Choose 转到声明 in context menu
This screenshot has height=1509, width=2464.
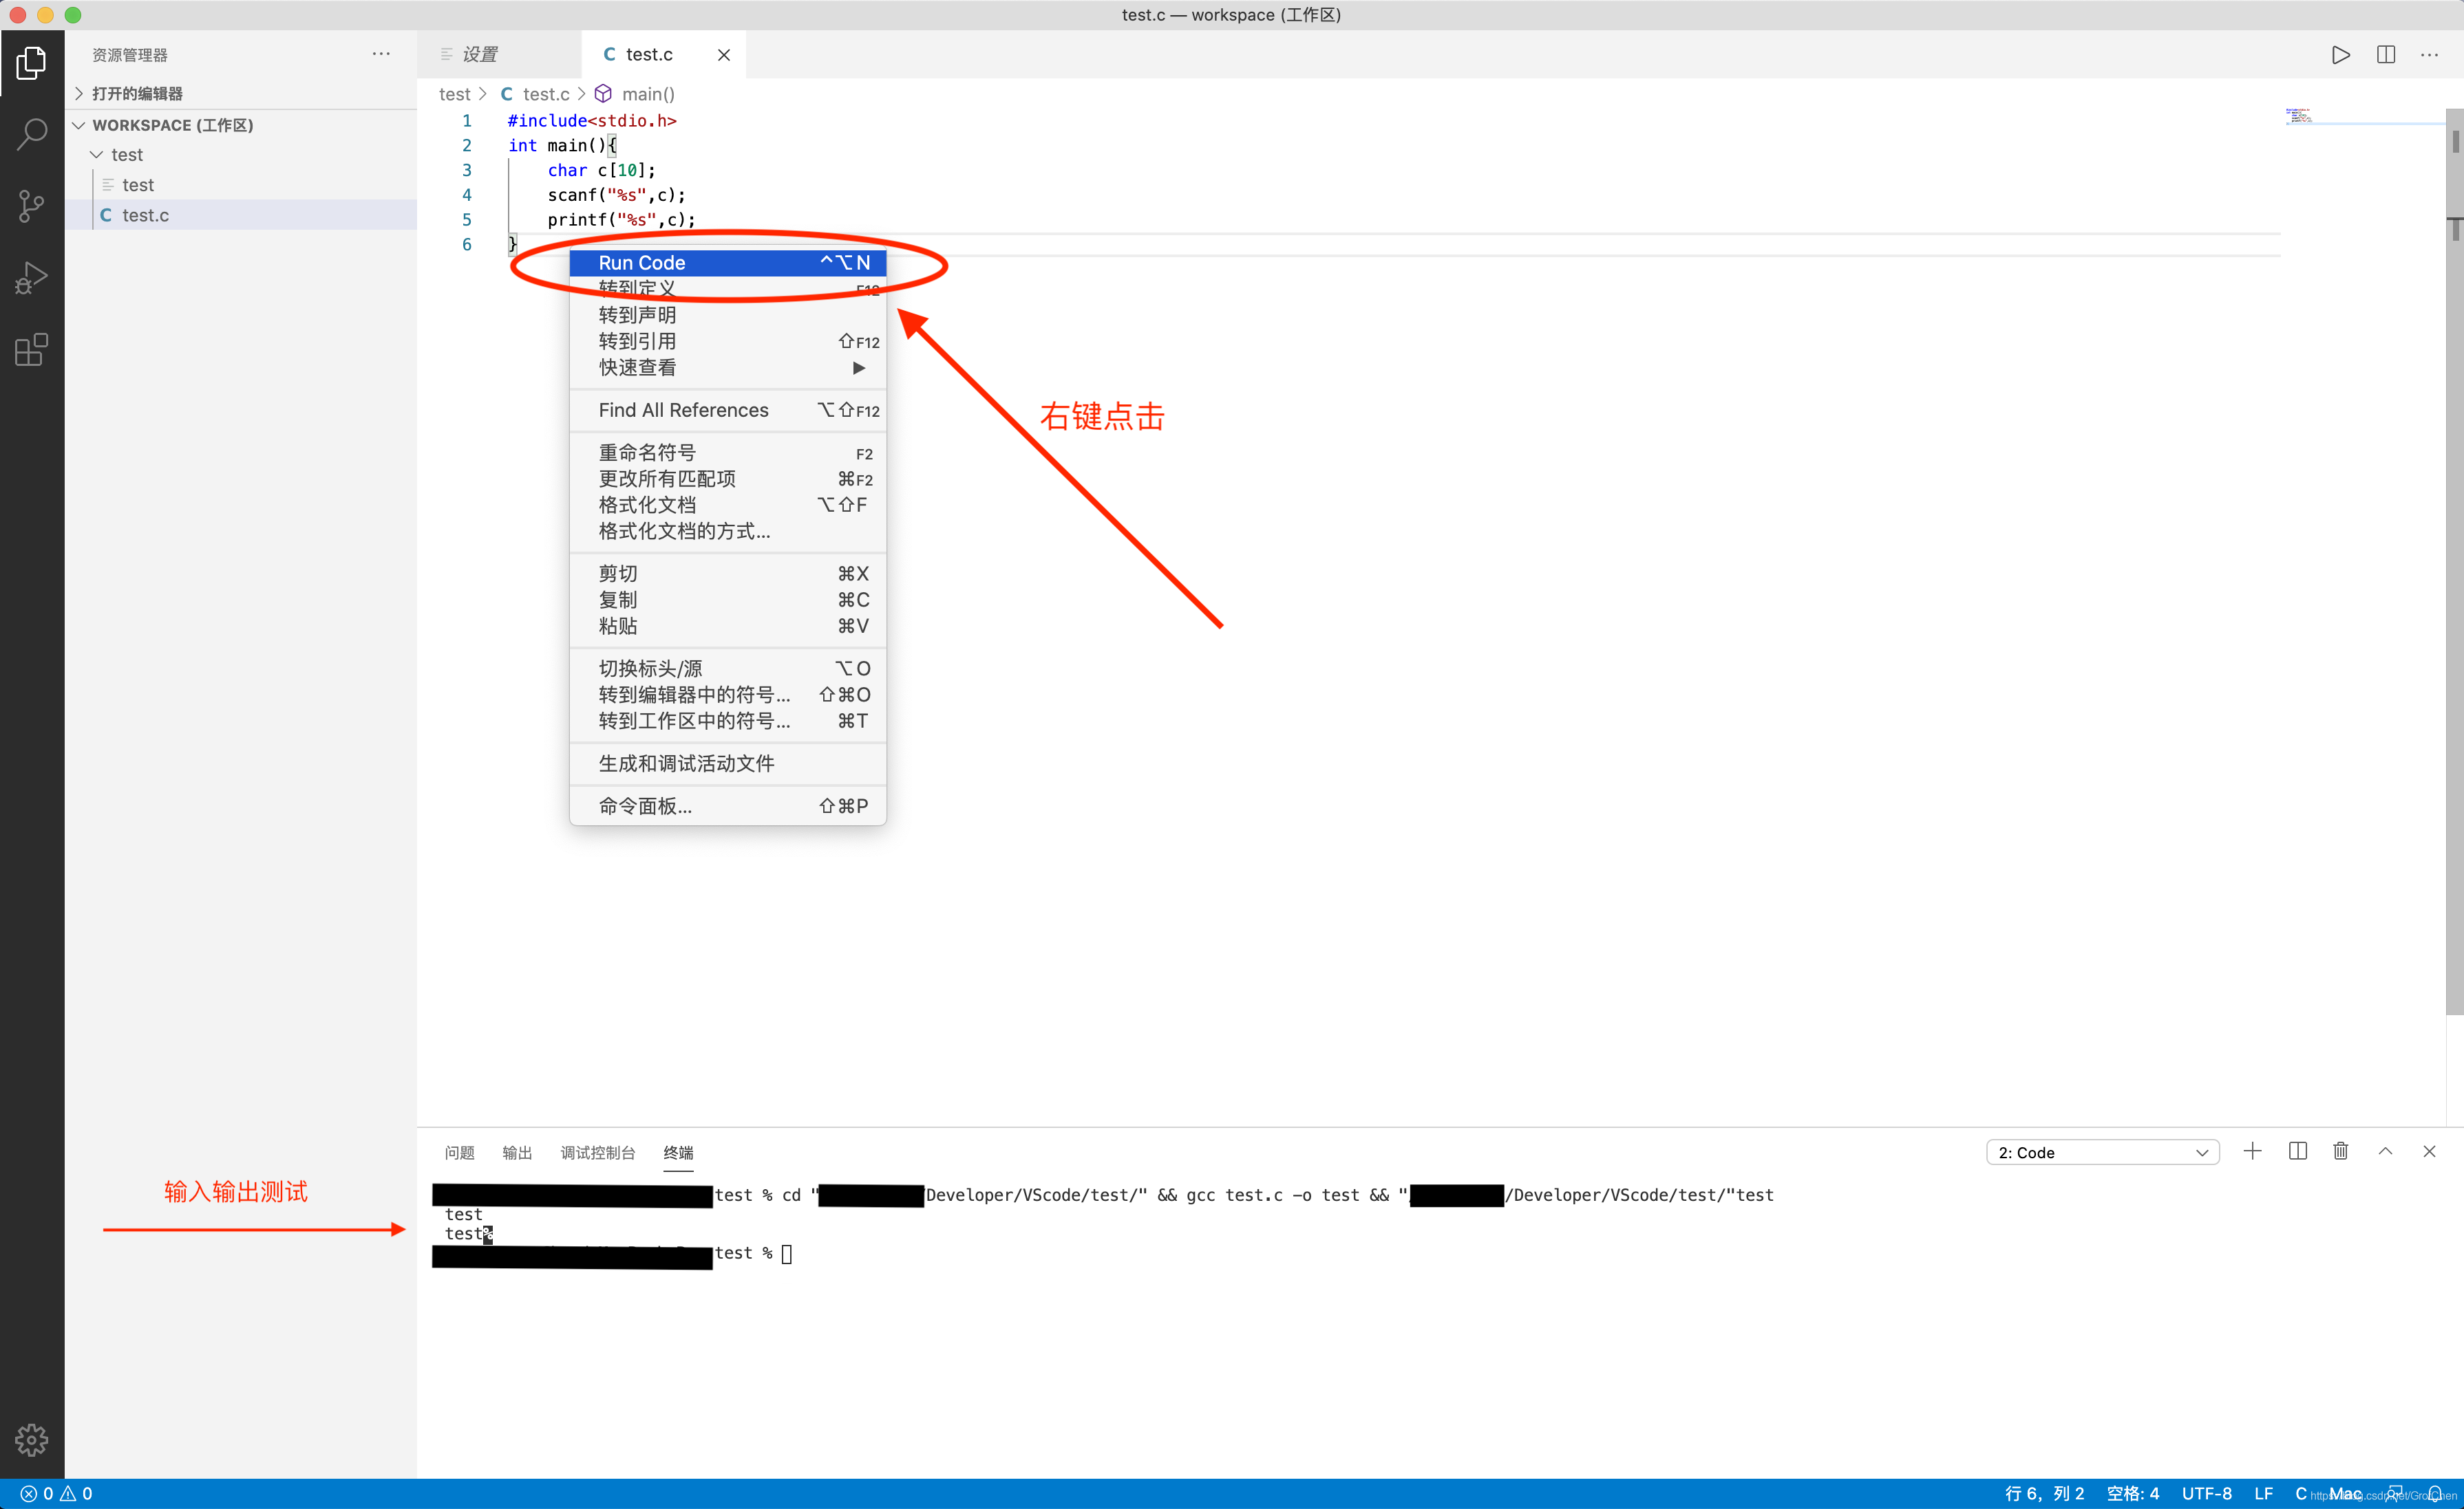728,315
